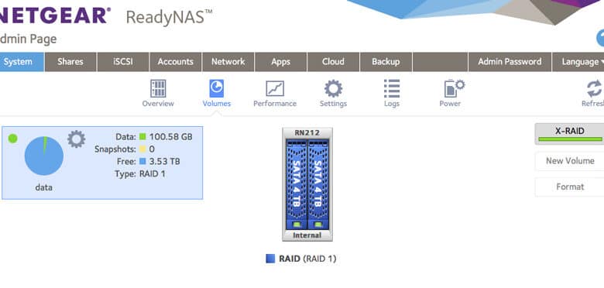Toggle the X-RAID button
Screen dimensions: 604x288
569,134
